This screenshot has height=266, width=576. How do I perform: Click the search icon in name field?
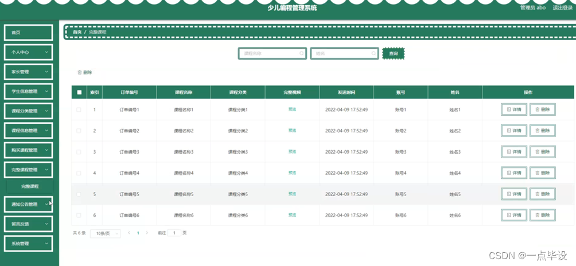pyautogui.click(x=373, y=53)
